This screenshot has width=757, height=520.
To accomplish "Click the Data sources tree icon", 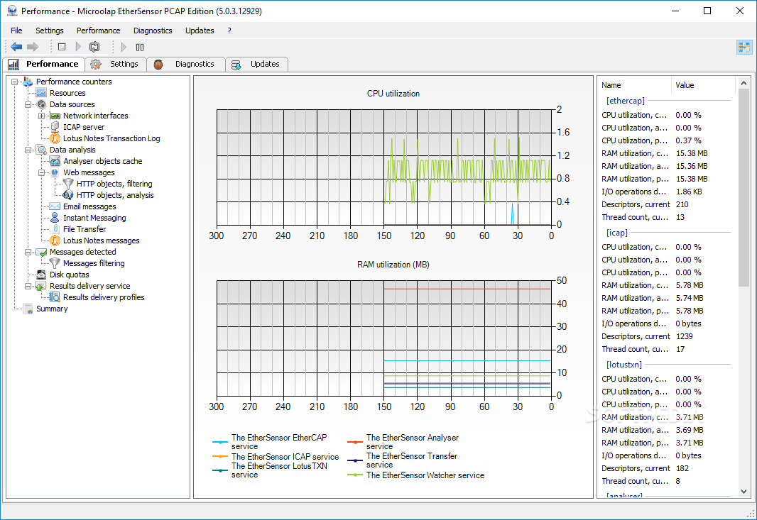I will tap(41, 104).
